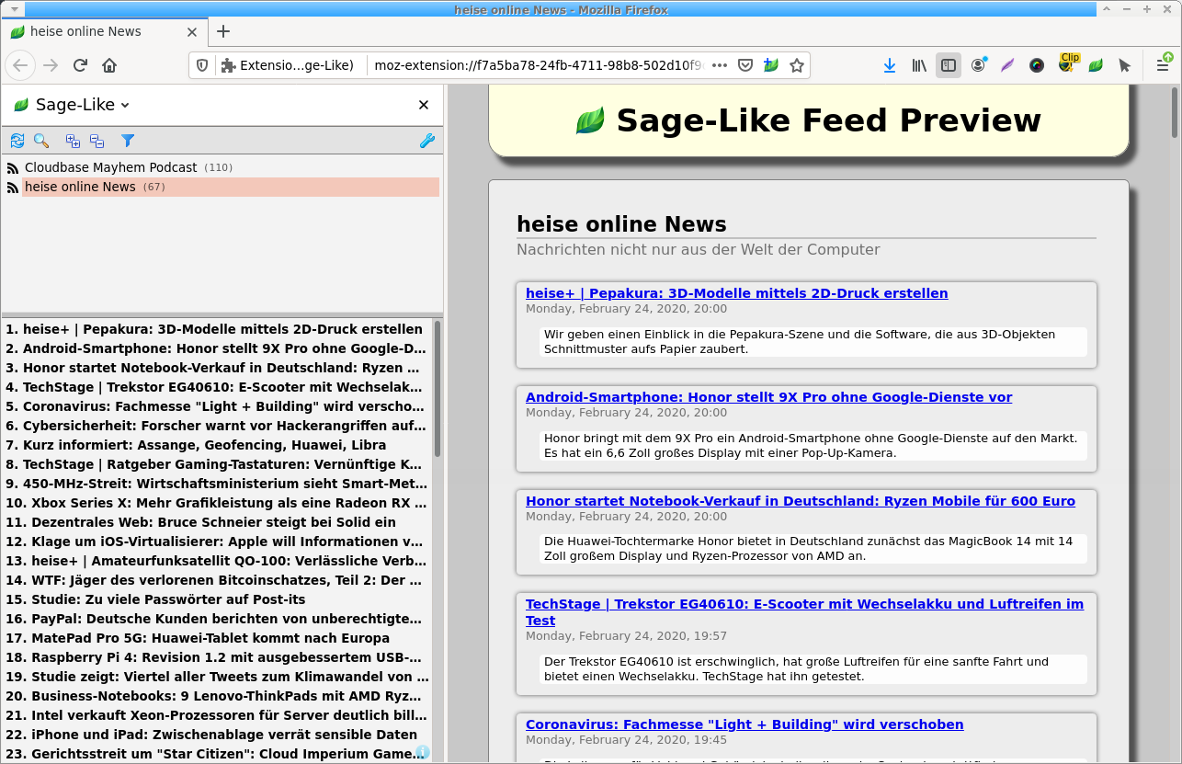
Task: Select feed item 13 Amateurfunksatellit QO-100
Action: tap(217, 561)
